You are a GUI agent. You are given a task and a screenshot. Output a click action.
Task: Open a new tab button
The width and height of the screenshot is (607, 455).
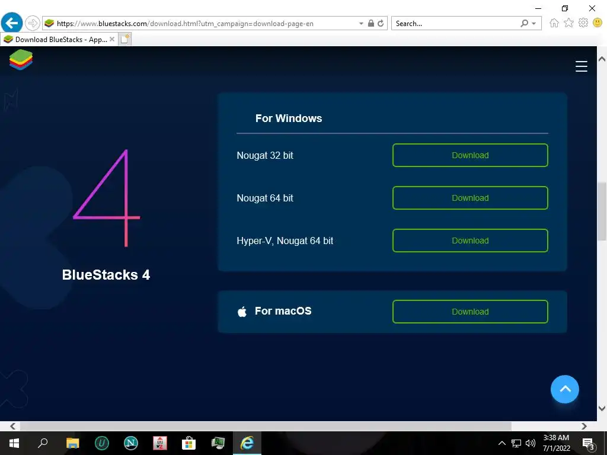[x=124, y=39]
